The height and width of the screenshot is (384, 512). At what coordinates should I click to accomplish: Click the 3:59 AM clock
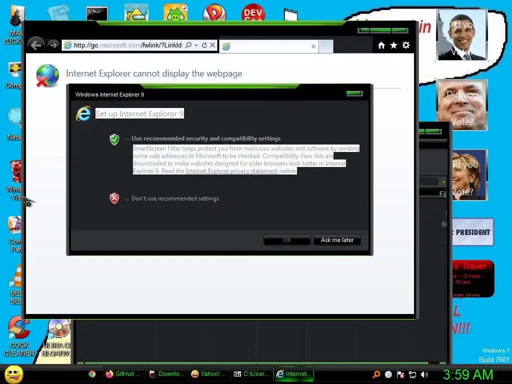click(x=468, y=374)
